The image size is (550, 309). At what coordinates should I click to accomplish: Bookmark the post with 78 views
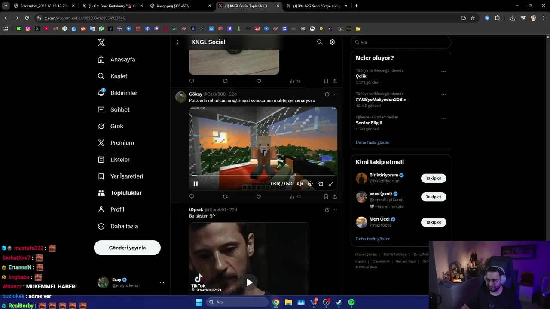[326, 81]
